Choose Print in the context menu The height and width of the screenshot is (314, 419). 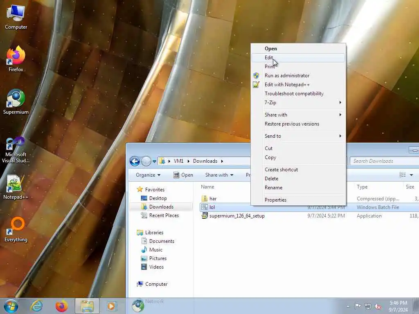pyautogui.click(x=298, y=67)
